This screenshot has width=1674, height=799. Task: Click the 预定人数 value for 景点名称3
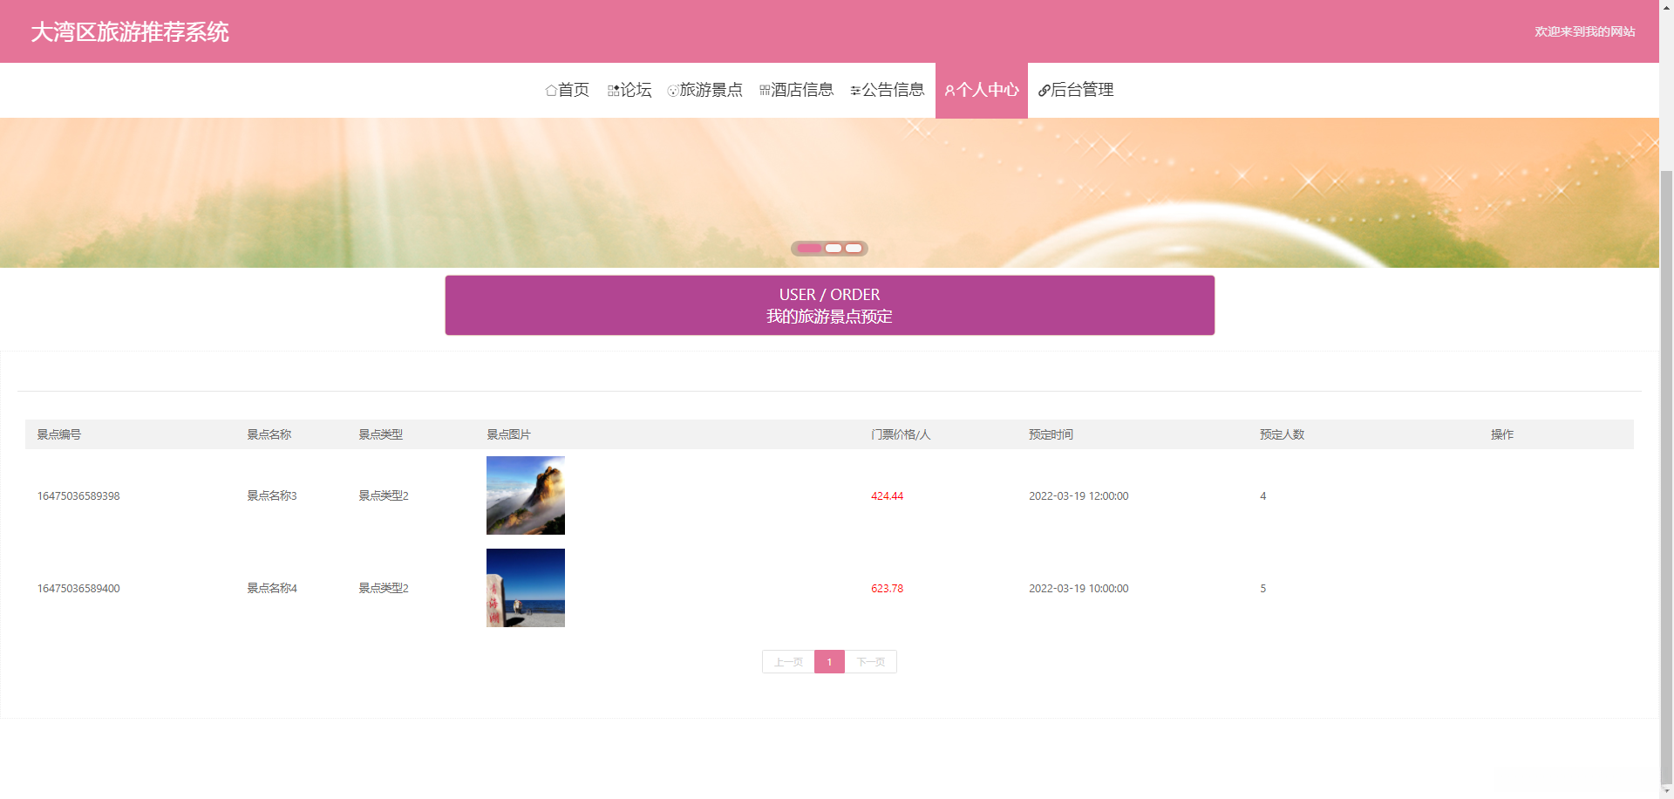tap(1262, 496)
